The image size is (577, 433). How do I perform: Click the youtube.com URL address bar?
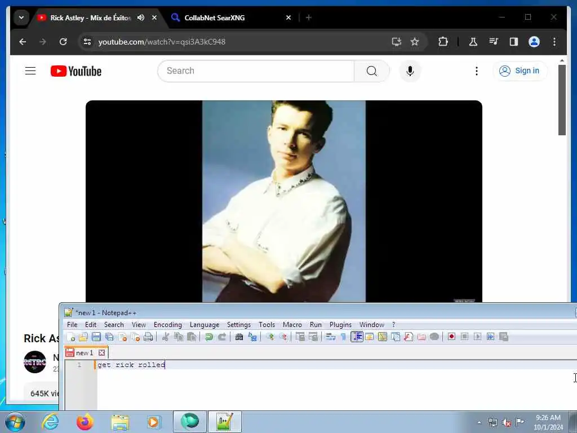pyautogui.click(x=162, y=42)
